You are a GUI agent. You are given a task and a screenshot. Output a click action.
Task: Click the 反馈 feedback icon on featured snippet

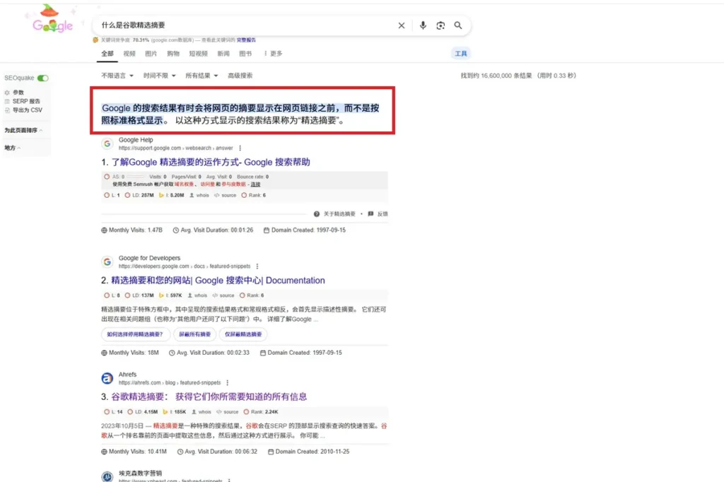[370, 213]
